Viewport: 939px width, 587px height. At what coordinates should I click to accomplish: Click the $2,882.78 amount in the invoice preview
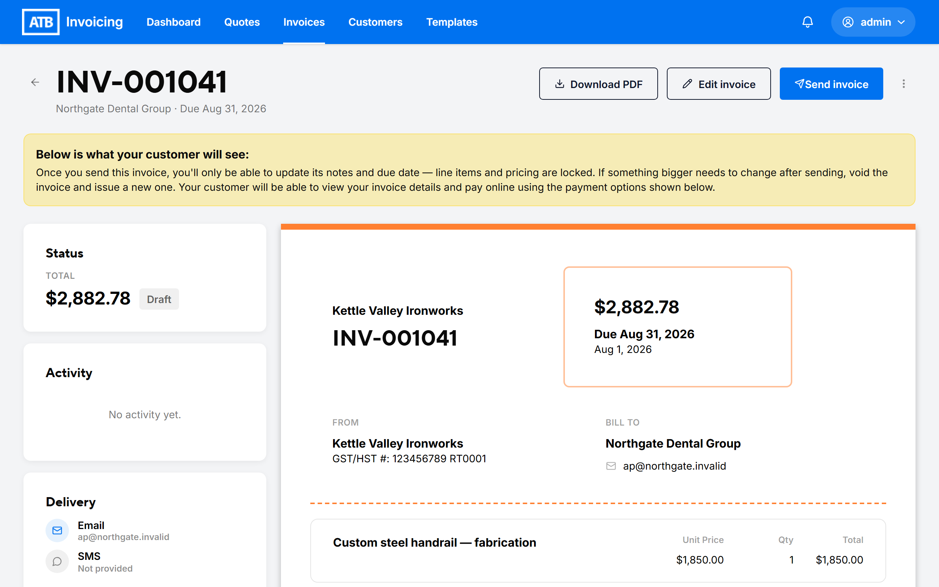click(637, 307)
